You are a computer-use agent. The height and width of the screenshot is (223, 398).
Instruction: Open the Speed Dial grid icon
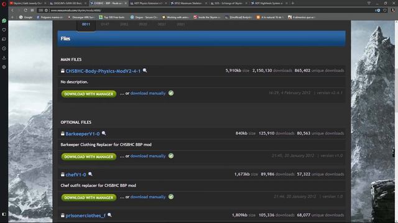pos(32,11)
